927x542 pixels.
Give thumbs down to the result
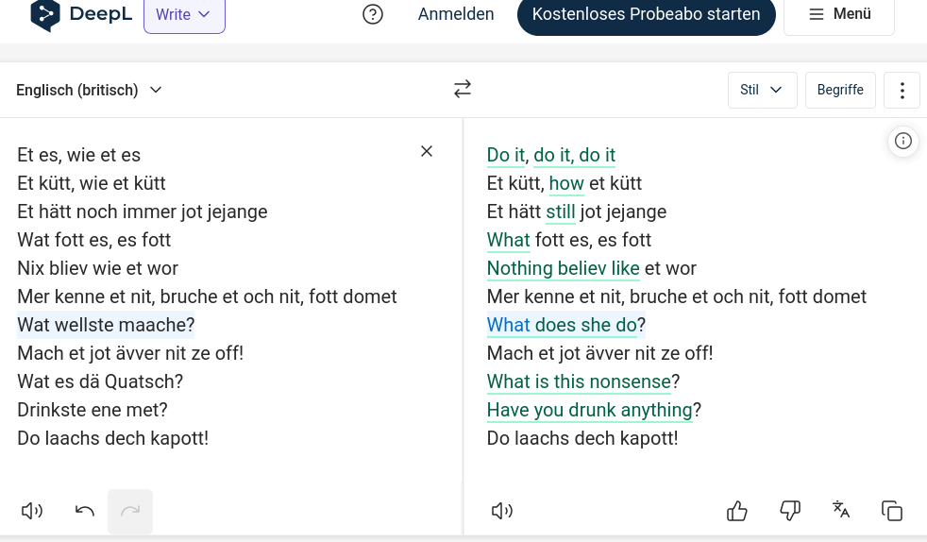[790, 511]
